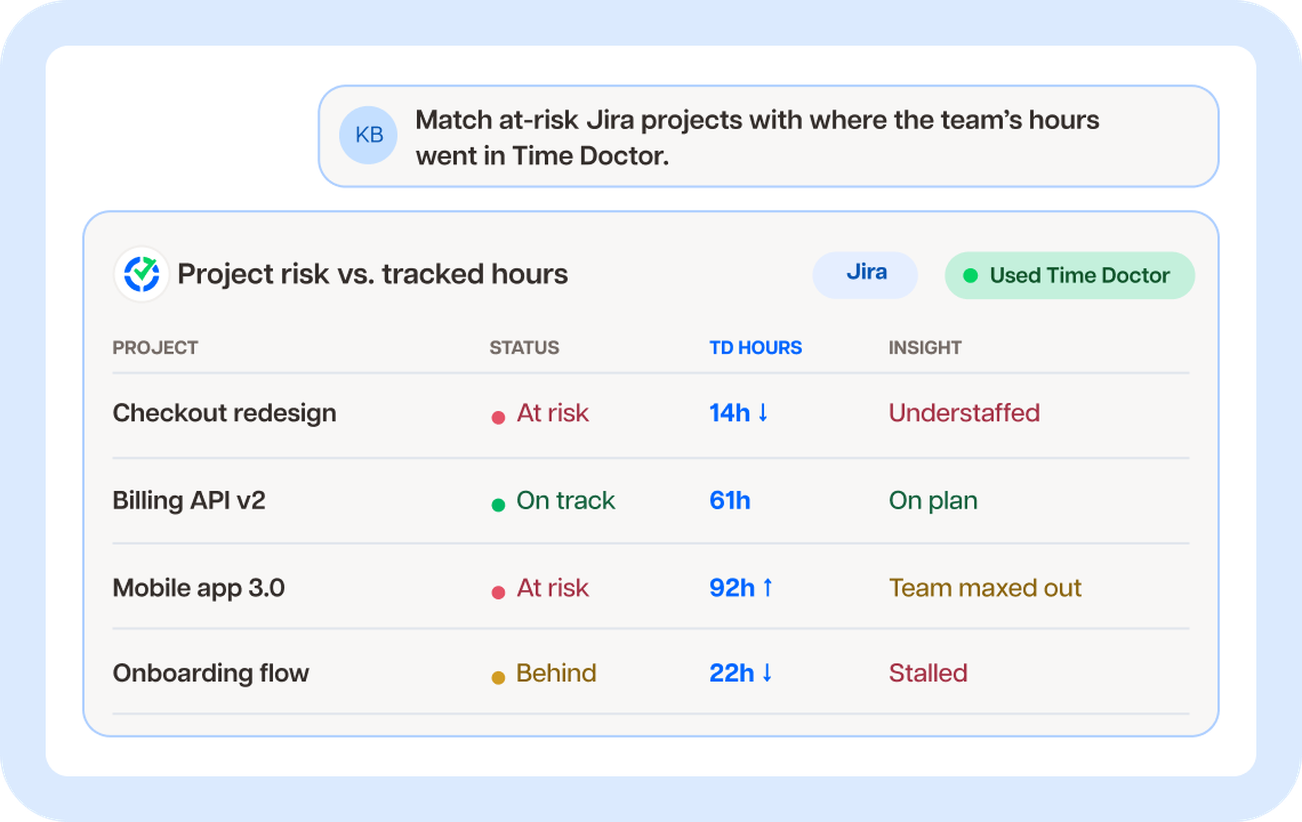Click the up arrow next to 92h
This screenshot has width=1302, height=822.
coord(768,587)
